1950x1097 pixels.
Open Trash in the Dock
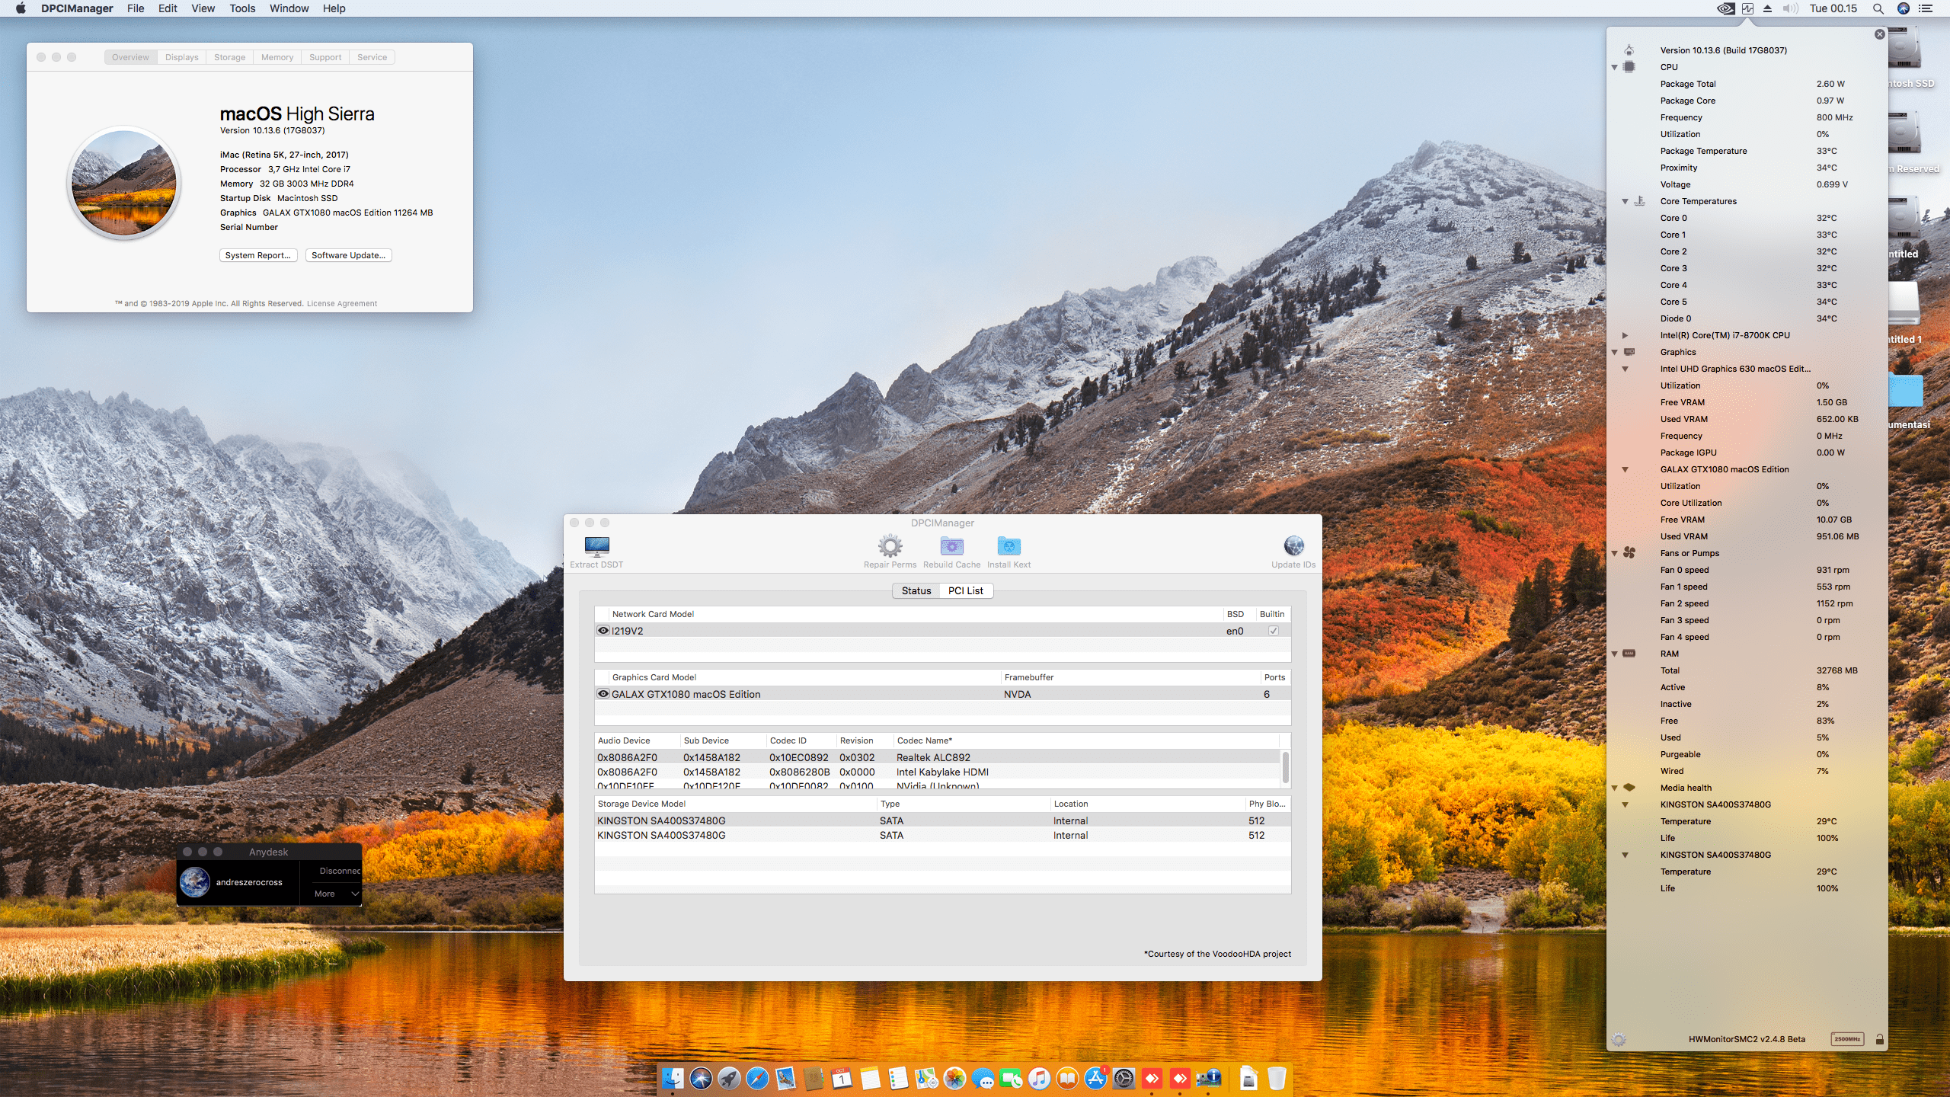click(1277, 1078)
